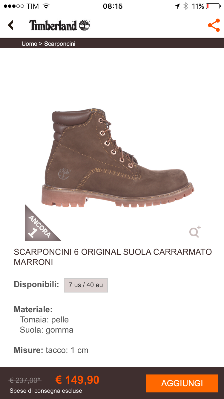Tap the back arrow icon
The width and height of the screenshot is (224, 399).
click(x=11, y=25)
